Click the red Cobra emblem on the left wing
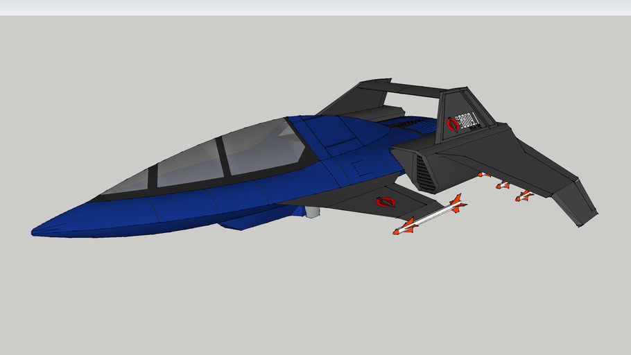Screen dimensions: 631x355 click(x=384, y=202)
